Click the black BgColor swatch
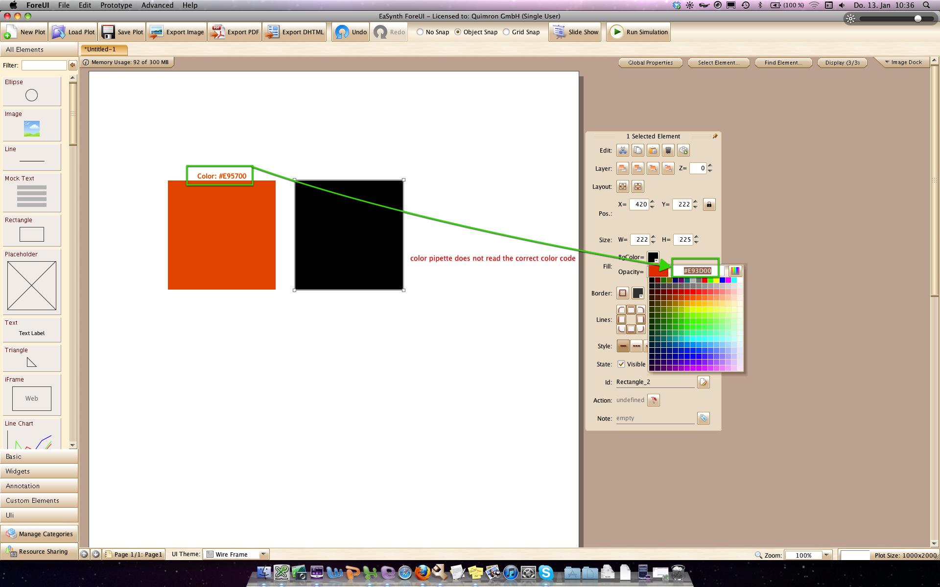Screen dimensions: 940x587 653,257
